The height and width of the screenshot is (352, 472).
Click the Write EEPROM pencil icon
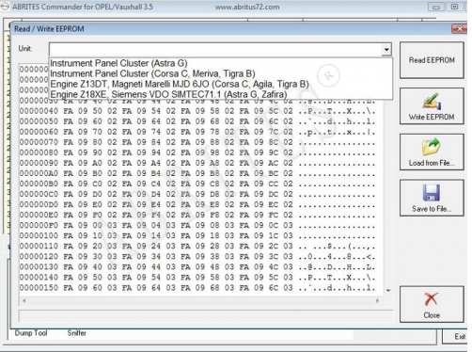point(432,101)
